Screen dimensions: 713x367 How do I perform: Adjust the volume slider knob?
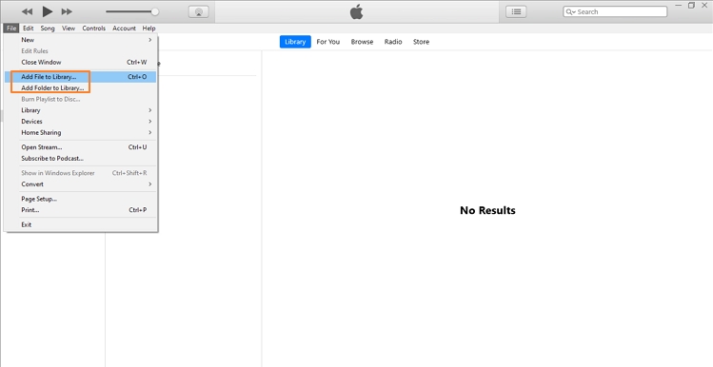pyautogui.click(x=155, y=11)
